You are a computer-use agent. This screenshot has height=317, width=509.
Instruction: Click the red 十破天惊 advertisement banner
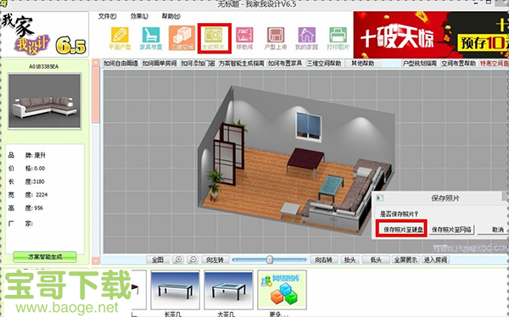coord(431,35)
